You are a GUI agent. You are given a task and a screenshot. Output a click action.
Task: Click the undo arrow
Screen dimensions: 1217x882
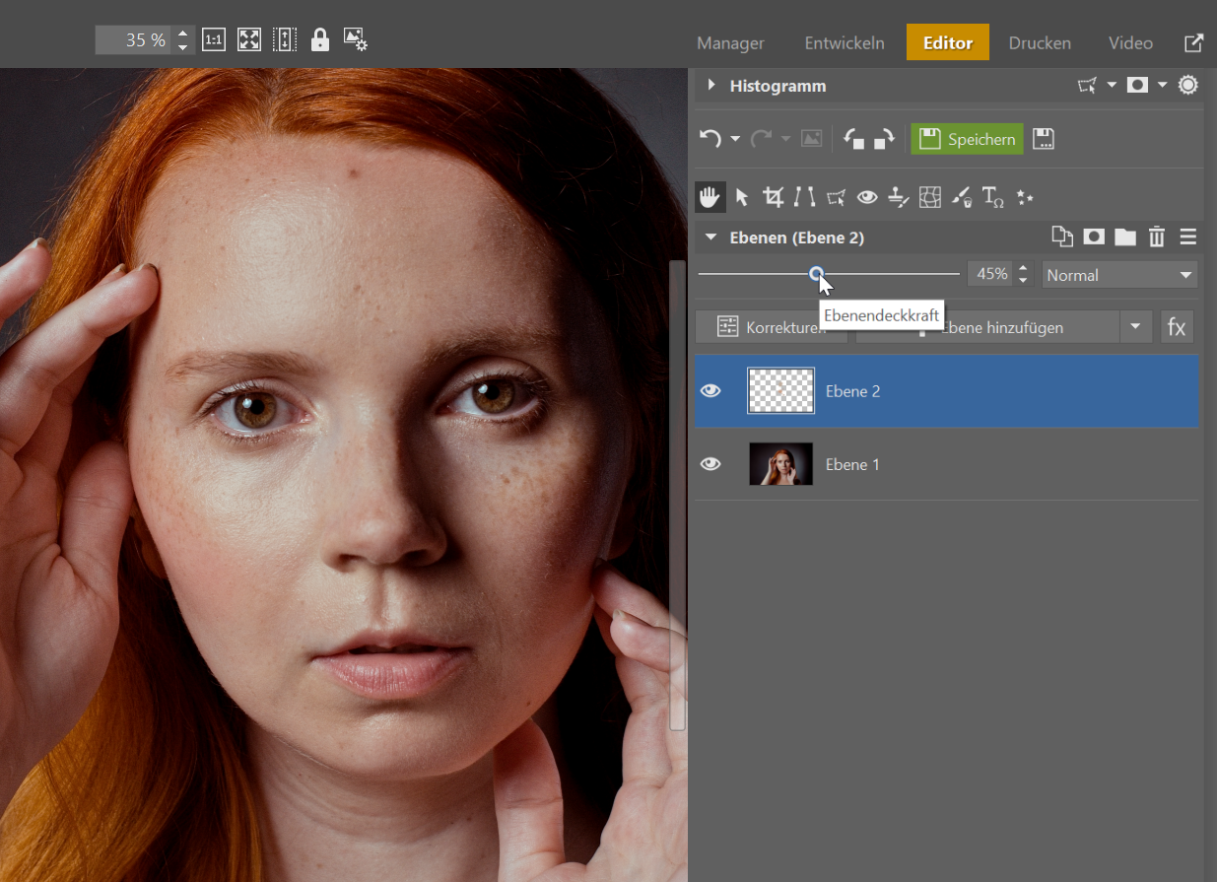coord(710,139)
